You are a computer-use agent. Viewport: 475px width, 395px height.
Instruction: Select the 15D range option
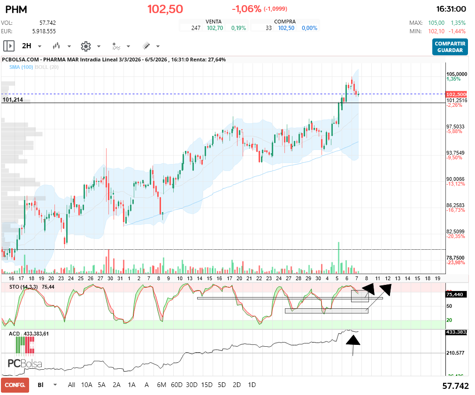pyautogui.click(x=207, y=385)
